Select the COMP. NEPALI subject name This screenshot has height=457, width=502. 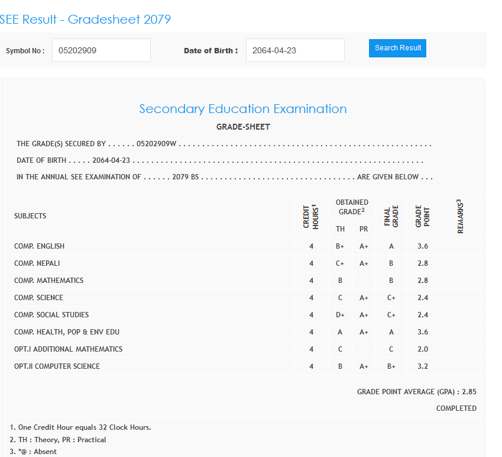pyautogui.click(x=37, y=263)
